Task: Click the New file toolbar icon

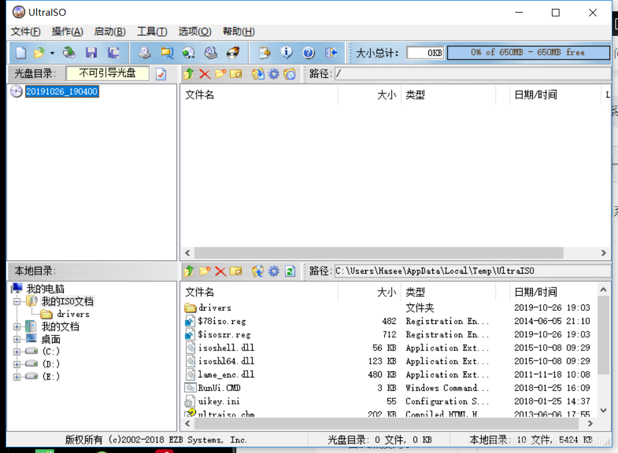Action: 21,53
